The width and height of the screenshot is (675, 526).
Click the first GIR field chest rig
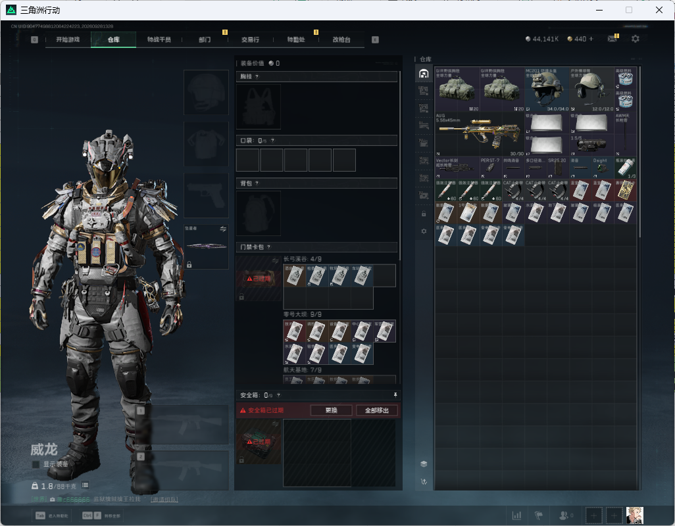point(457,89)
